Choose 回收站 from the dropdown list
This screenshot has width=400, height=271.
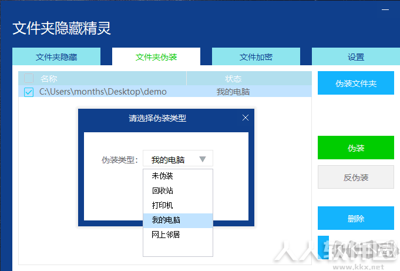point(178,190)
